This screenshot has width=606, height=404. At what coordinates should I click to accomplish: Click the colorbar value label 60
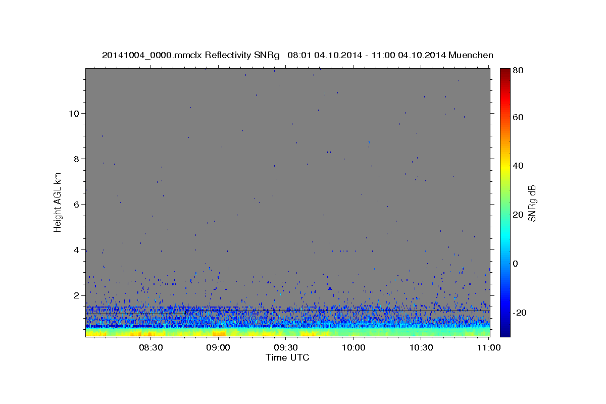pos(519,117)
